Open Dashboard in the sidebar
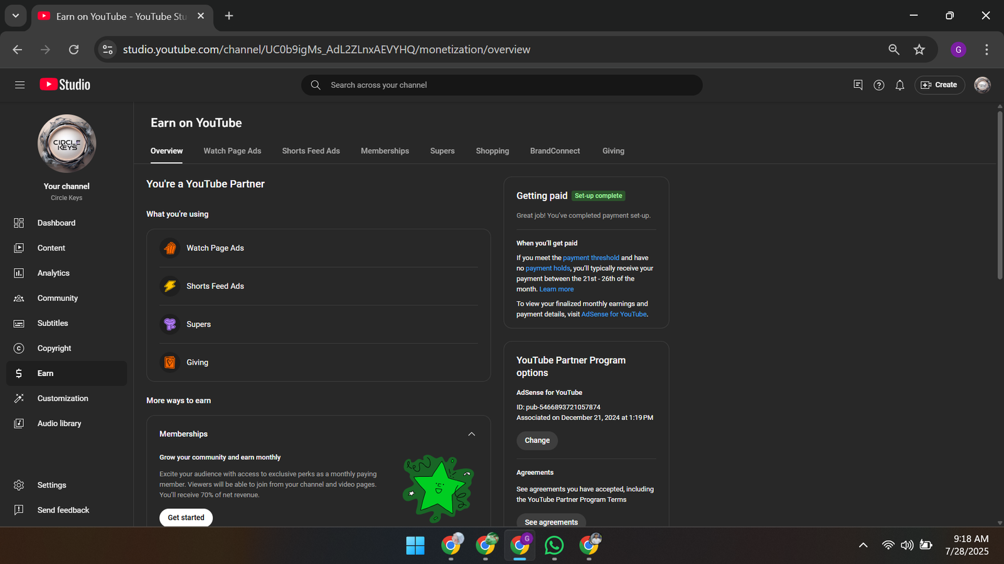 pos(67,222)
